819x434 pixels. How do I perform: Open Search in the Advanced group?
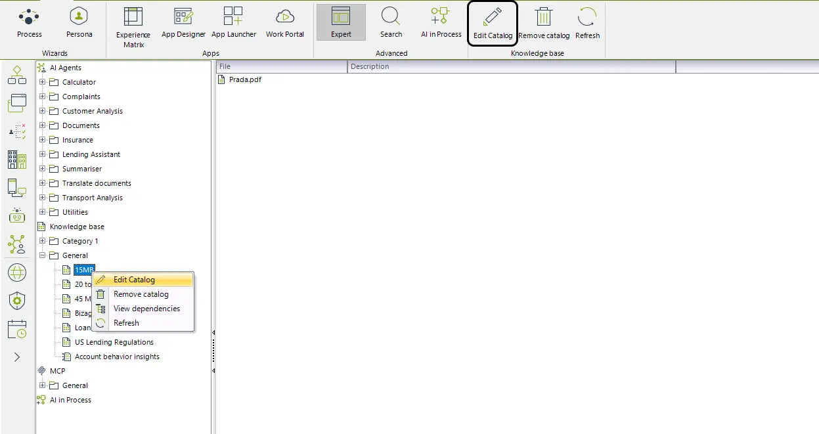391,24
